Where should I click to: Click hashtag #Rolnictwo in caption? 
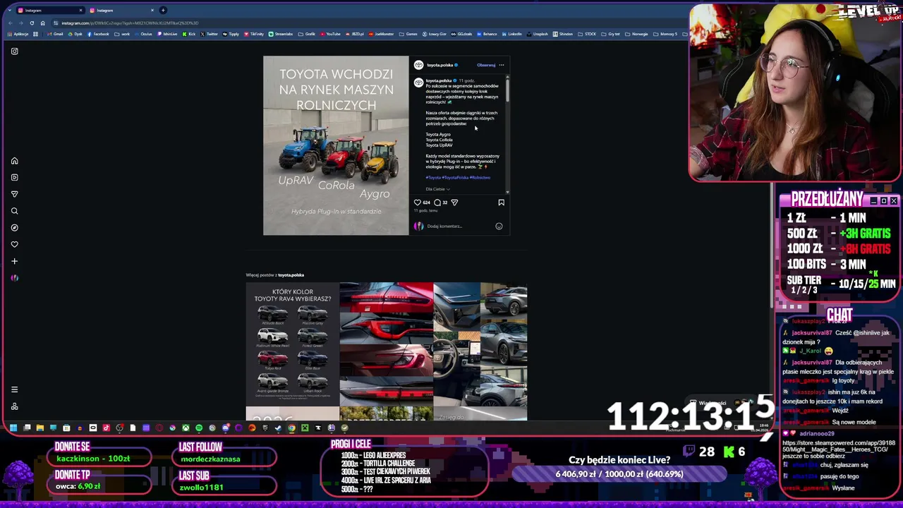click(480, 177)
